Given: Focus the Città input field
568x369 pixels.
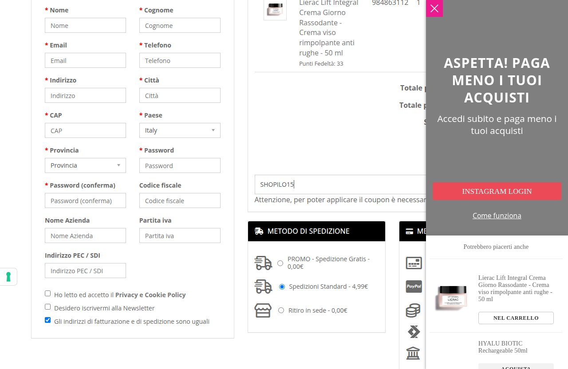Looking at the screenshot, I should pos(180,95).
